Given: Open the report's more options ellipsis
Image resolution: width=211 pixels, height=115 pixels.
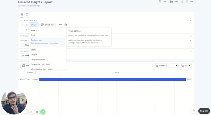Looking at the screenshot, I should point(192,2).
